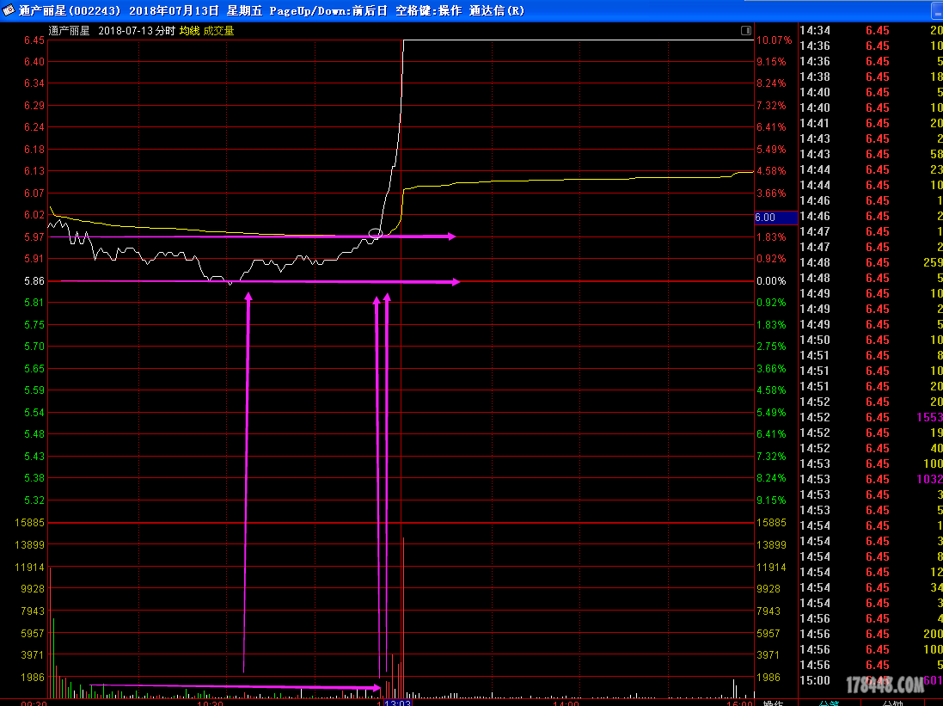The image size is (943, 706).
Task: Click the 8.24% green percentage axis label
Action: point(771,478)
